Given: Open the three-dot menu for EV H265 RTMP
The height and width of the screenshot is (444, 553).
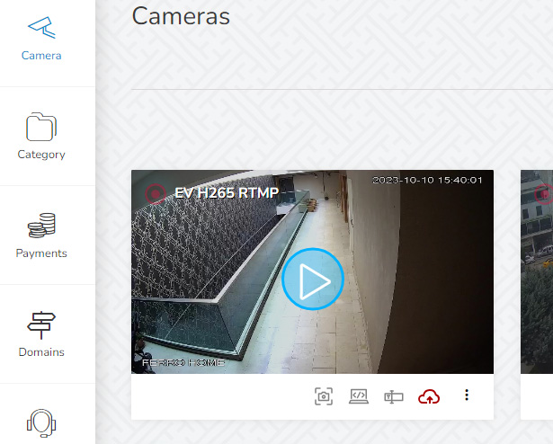Looking at the screenshot, I should tap(467, 395).
